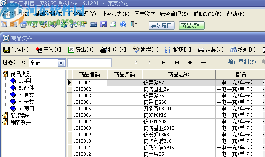Open the 过滤 filter dropdown showing 全部
The image size is (265, 157).
tap(47, 63)
